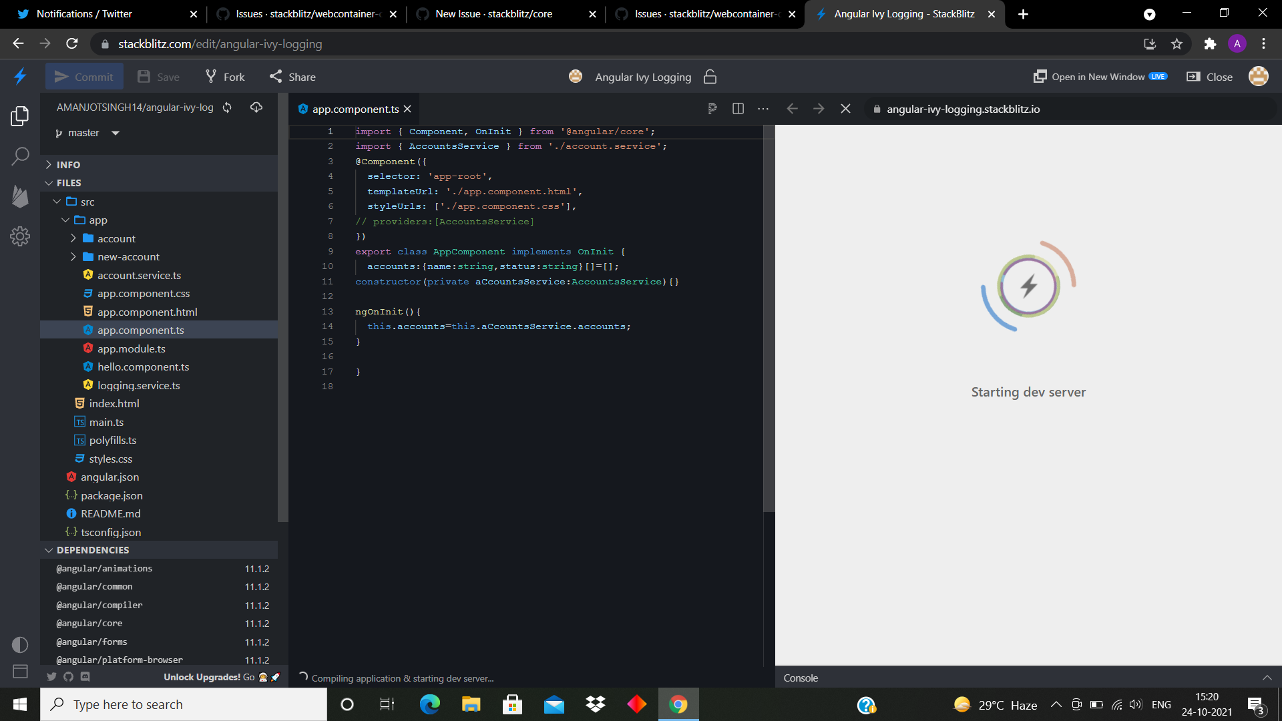This screenshot has height=721, width=1282.
Task: Toggle the contrast/theme switch in bottom left
Action: (x=19, y=644)
